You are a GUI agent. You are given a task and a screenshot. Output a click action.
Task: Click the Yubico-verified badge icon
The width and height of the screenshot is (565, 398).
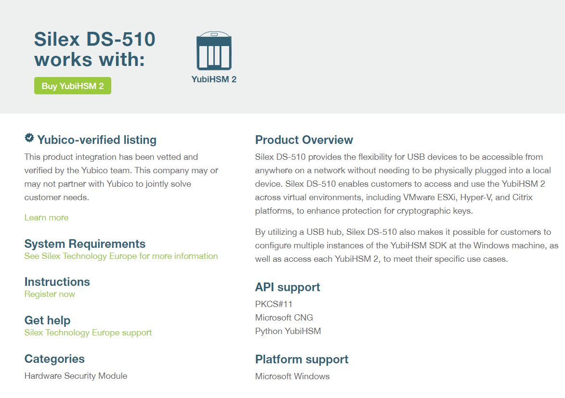tap(29, 138)
